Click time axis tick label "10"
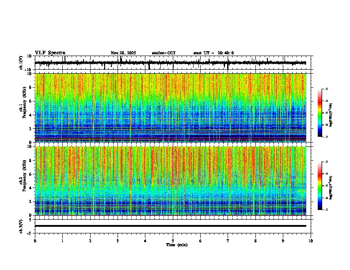350x270 pixels. (x=311, y=241)
